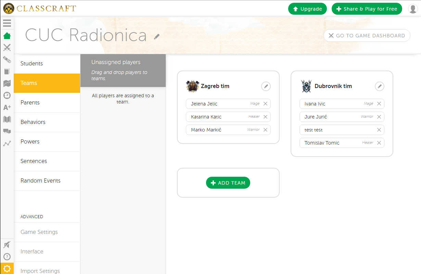Open the crossed swords game icon in sidebar
The image size is (421, 274).
click(7, 48)
